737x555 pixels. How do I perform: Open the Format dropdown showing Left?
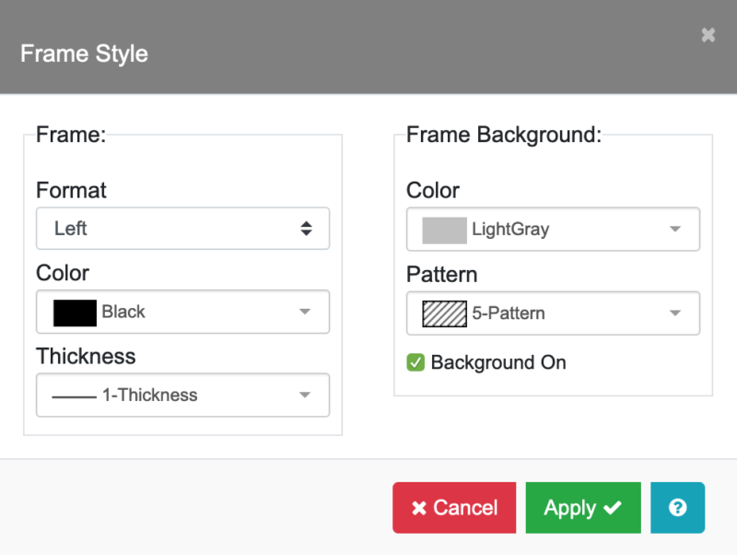click(x=182, y=229)
